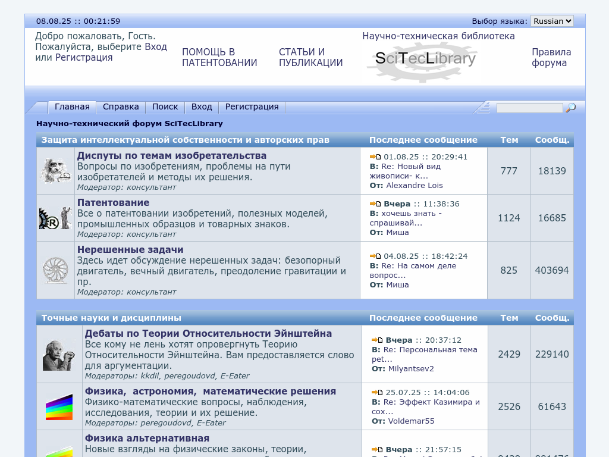Open the Поиск tab
The width and height of the screenshot is (609, 457).
coord(165,107)
